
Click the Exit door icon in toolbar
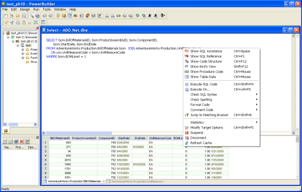pos(163,16)
